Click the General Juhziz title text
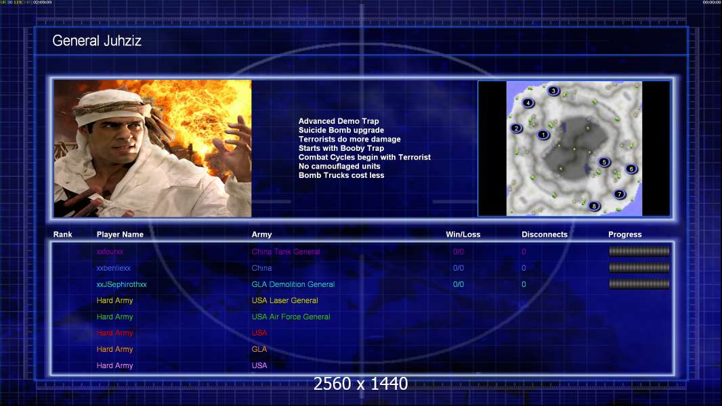Screen dimensions: 722x406 97,41
